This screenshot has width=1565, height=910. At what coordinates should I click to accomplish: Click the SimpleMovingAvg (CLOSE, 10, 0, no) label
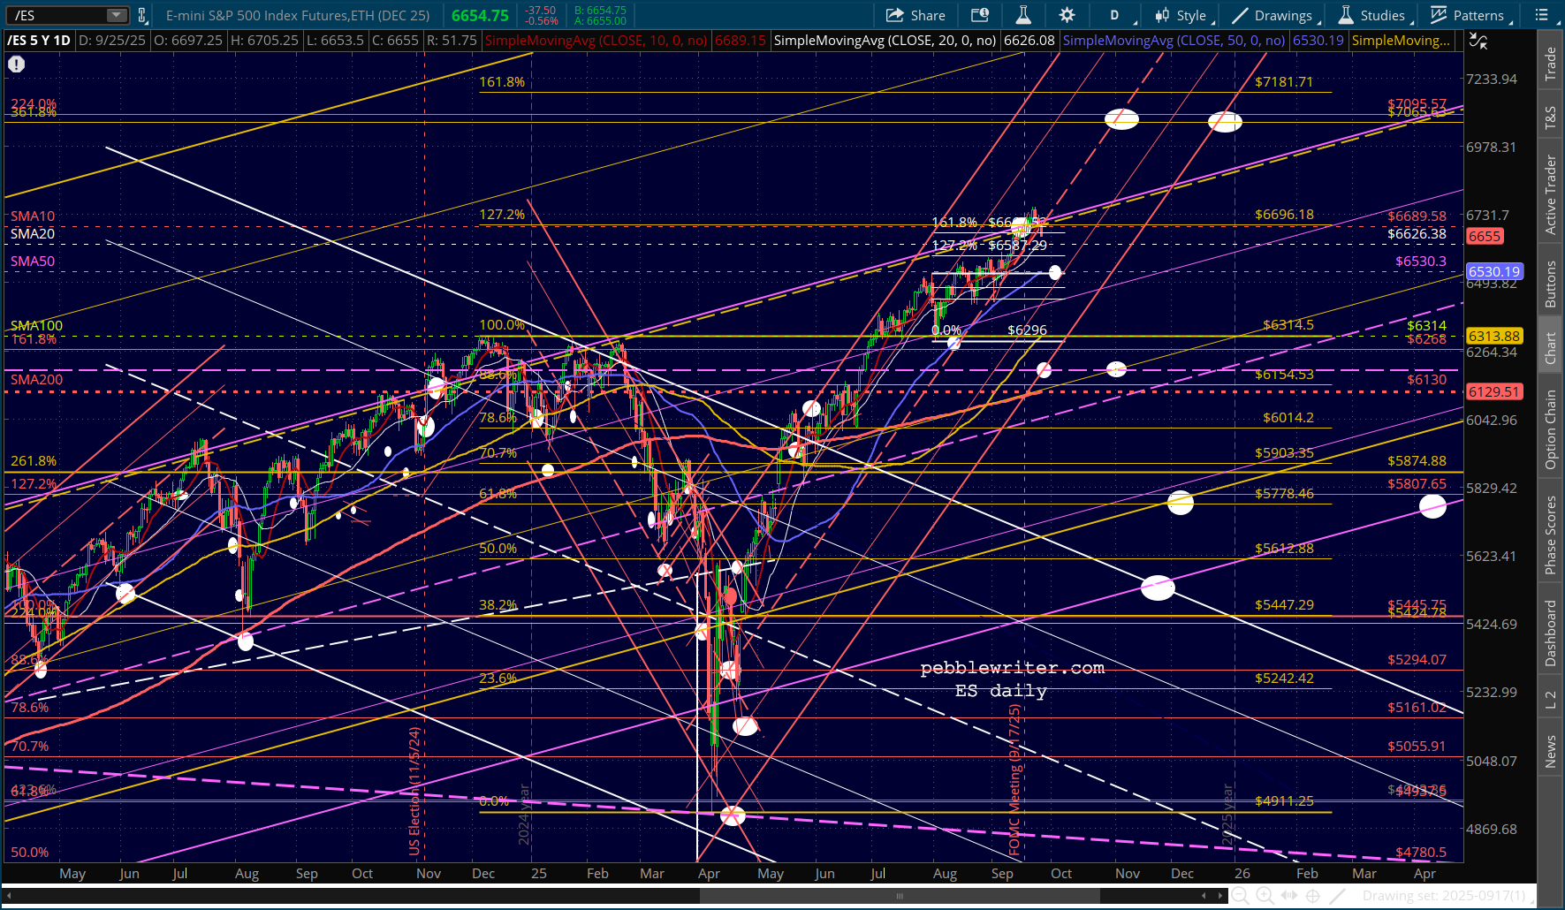click(x=596, y=41)
